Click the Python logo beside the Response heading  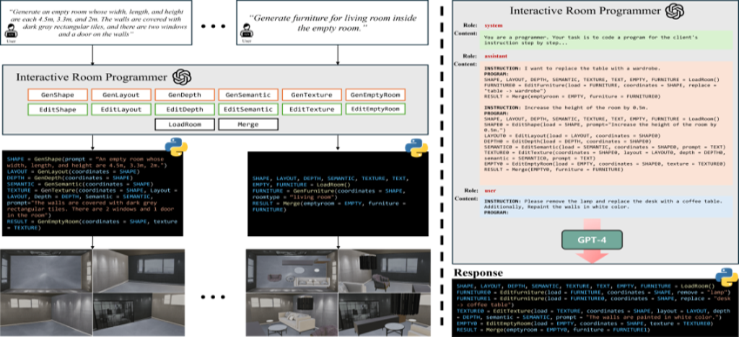(726, 276)
